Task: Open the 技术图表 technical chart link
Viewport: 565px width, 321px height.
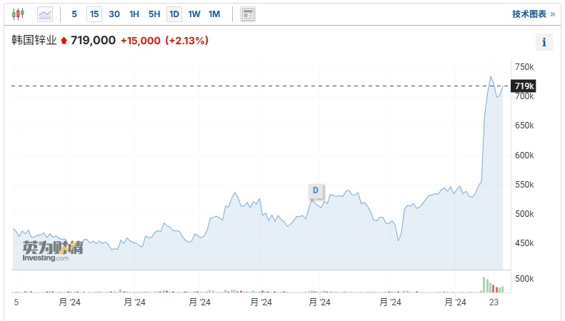Action: [529, 14]
